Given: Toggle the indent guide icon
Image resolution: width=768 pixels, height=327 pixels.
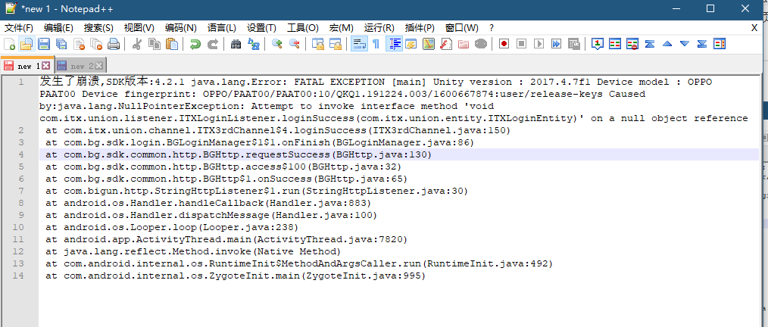Looking at the screenshot, I should (393, 44).
